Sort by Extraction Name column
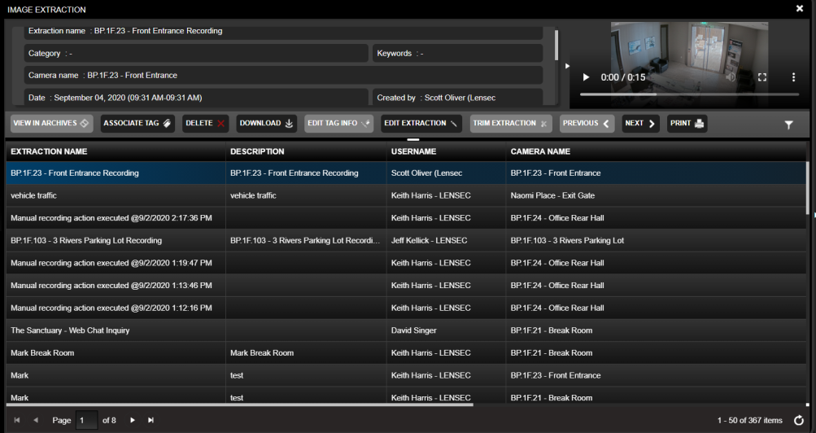 (49, 151)
